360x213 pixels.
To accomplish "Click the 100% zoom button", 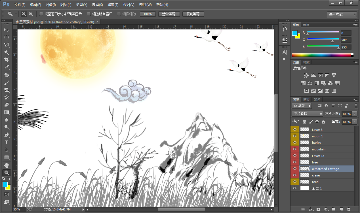I will (148, 14).
